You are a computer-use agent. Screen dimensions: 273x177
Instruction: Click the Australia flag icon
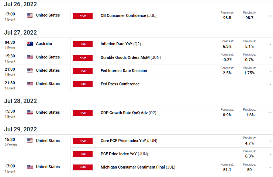[x=30, y=44]
